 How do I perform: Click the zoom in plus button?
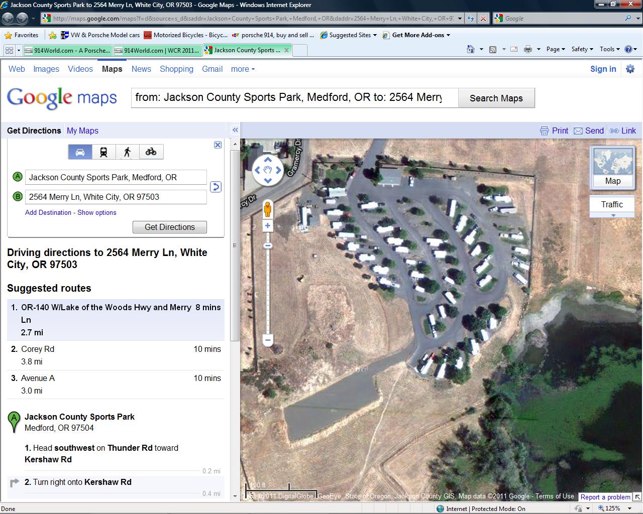(268, 226)
